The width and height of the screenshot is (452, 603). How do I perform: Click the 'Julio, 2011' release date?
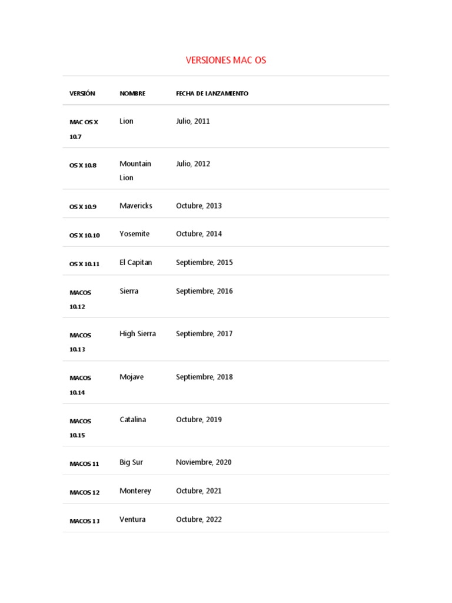tap(193, 121)
